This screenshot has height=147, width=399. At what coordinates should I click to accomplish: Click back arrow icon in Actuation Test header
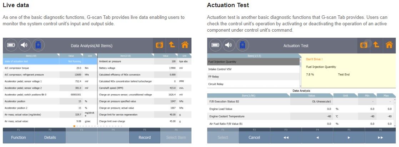tap(376, 45)
